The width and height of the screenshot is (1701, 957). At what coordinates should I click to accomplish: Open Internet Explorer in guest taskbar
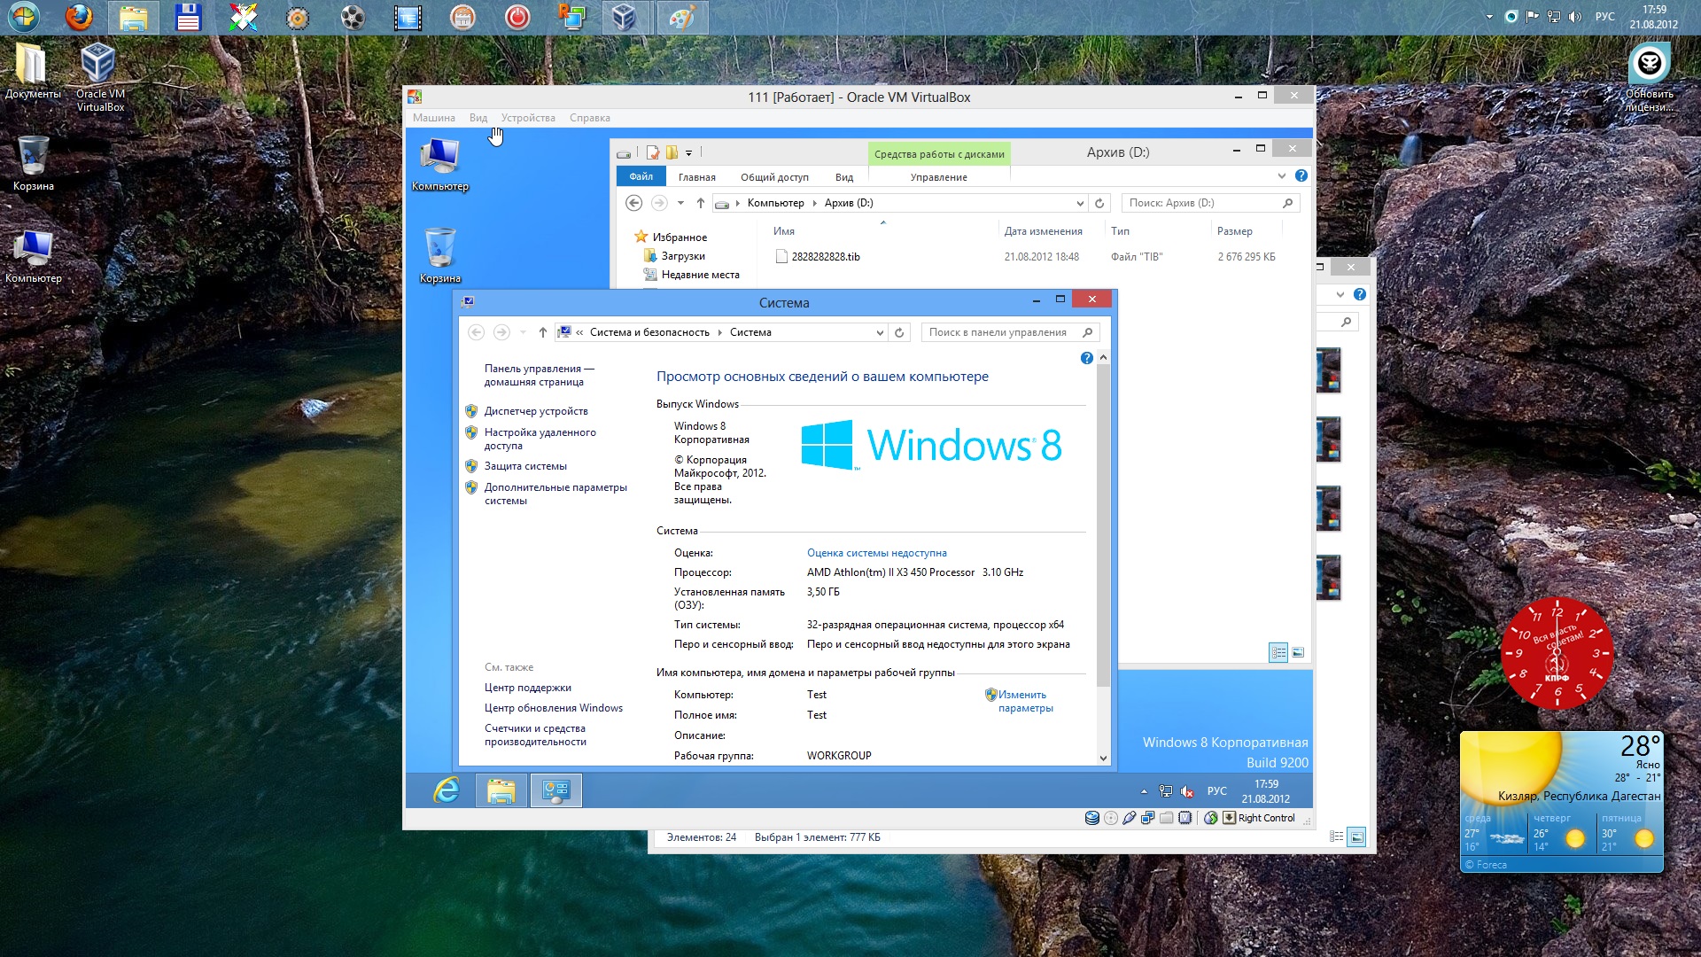(x=447, y=790)
